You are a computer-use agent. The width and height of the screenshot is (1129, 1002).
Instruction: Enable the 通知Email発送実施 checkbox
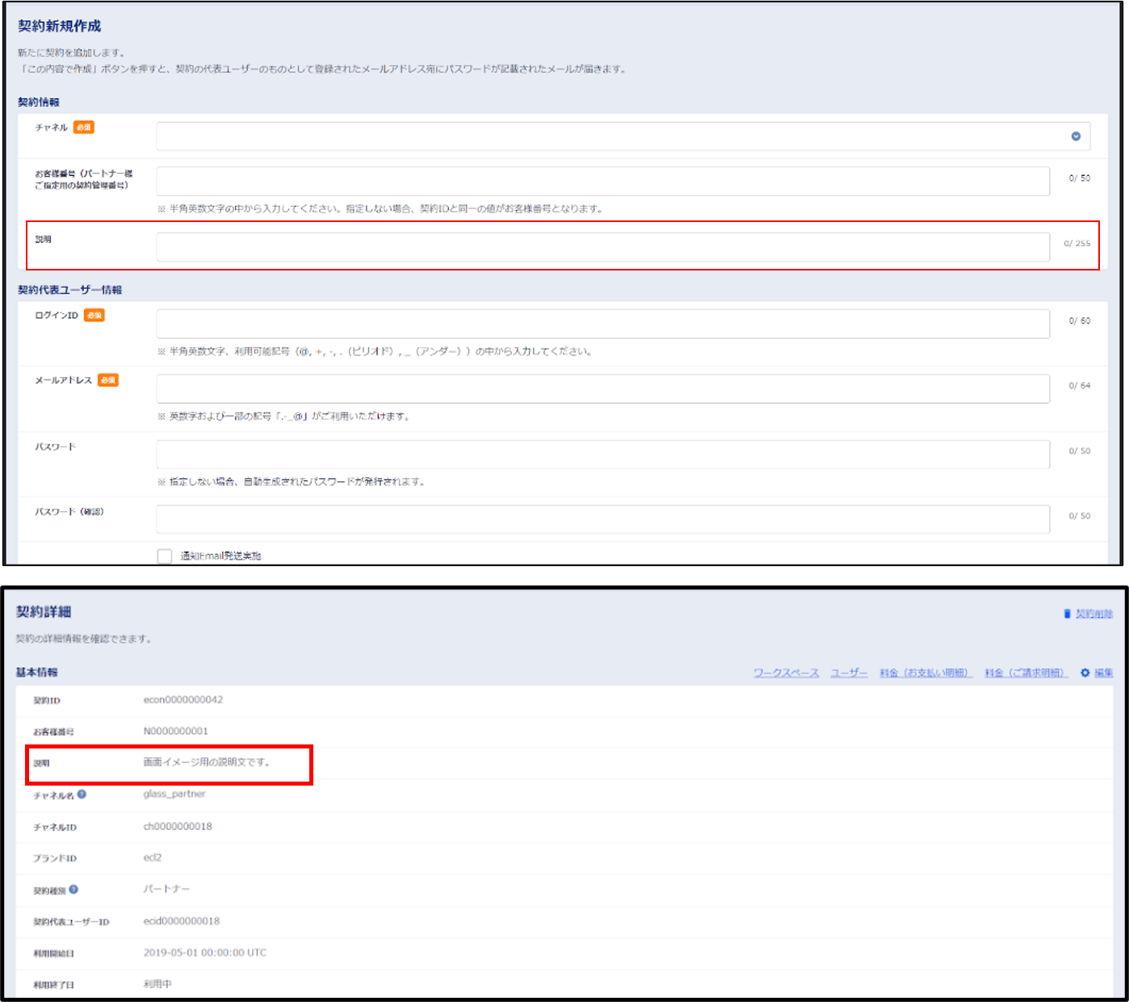click(x=165, y=556)
